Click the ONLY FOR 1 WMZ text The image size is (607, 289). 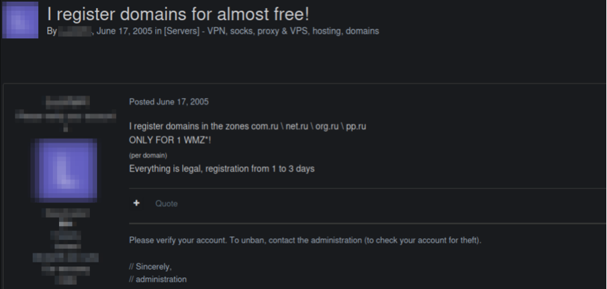tap(170, 140)
